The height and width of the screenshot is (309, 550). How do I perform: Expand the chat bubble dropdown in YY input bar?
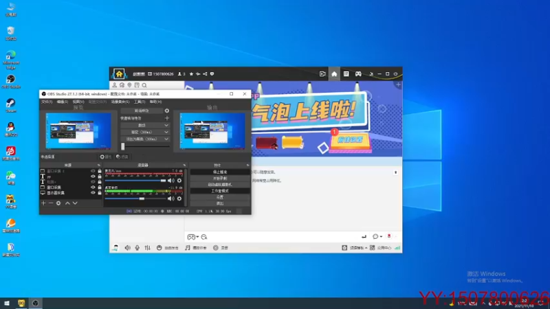pyautogui.click(x=381, y=237)
